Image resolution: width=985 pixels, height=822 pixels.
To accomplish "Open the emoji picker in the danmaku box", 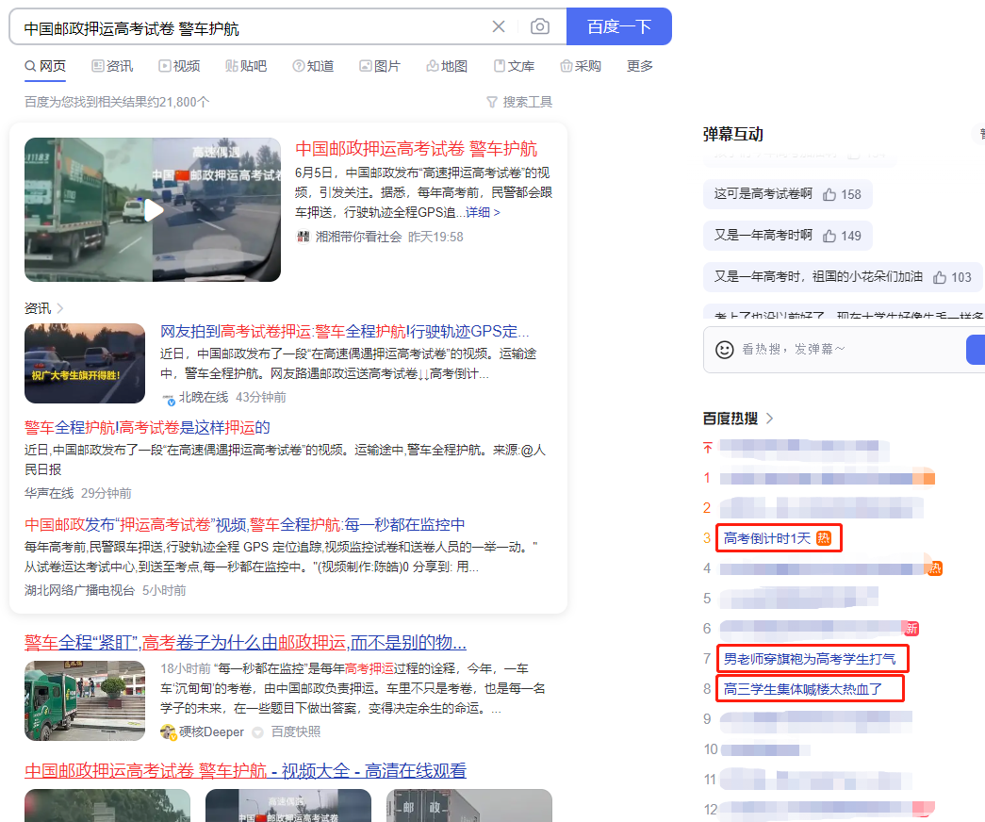I will pyautogui.click(x=724, y=349).
